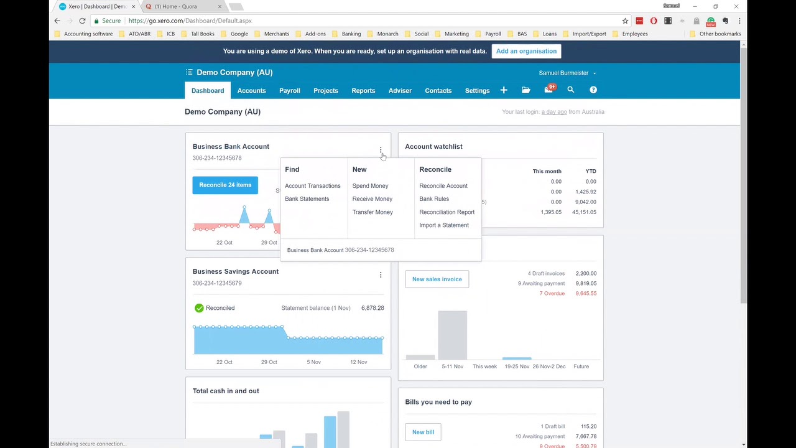
Task: Reload the page
Action: [82, 21]
